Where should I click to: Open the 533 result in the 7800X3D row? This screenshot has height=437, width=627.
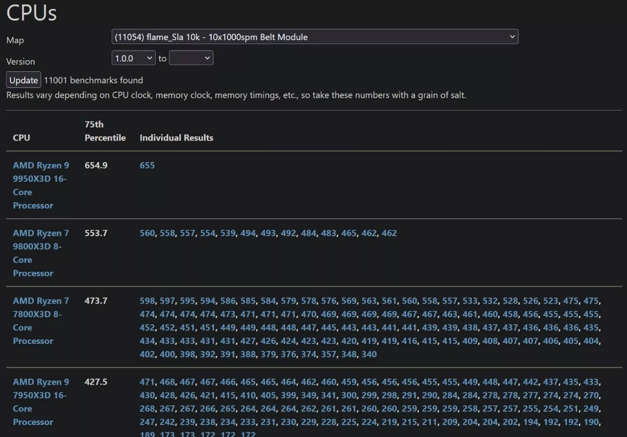tap(470, 301)
